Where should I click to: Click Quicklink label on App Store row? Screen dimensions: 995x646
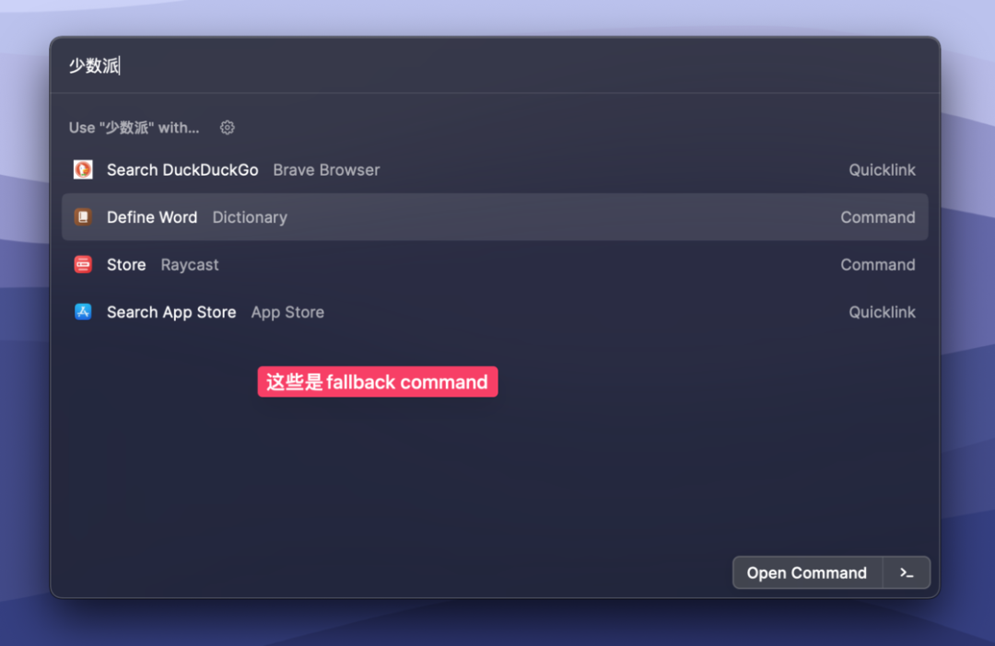coord(882,313)
